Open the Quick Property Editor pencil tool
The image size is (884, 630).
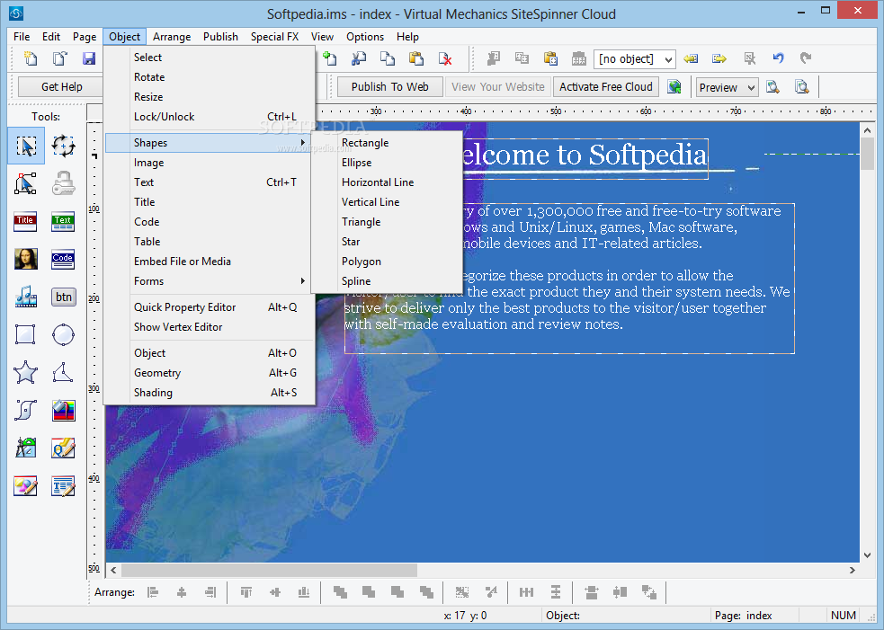[63, 448]
